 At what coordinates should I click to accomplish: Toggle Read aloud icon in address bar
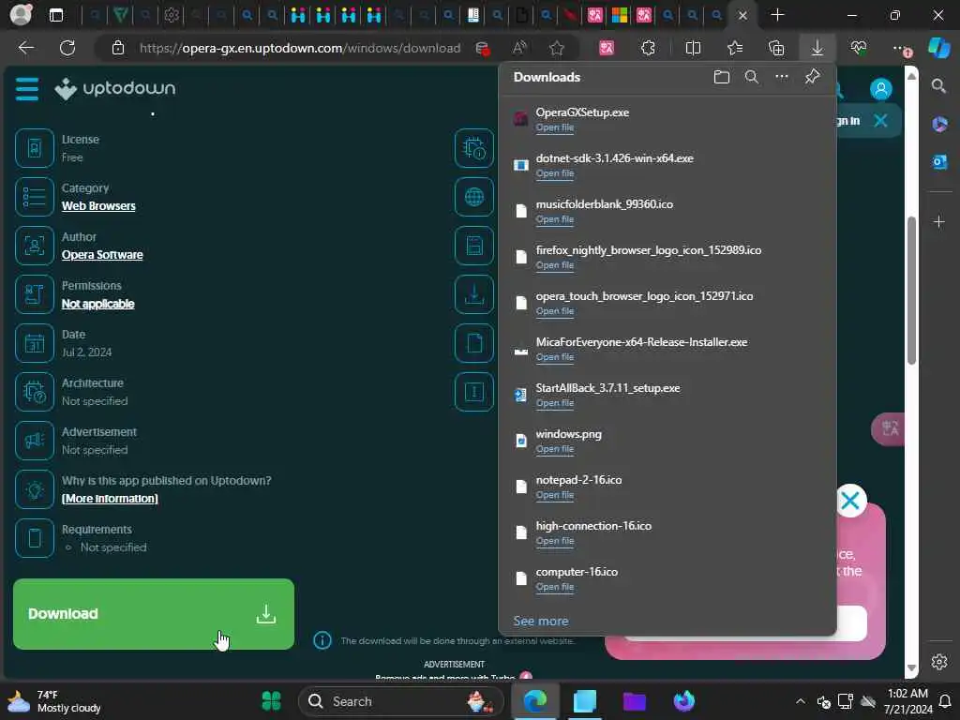[x=519, y=48]
